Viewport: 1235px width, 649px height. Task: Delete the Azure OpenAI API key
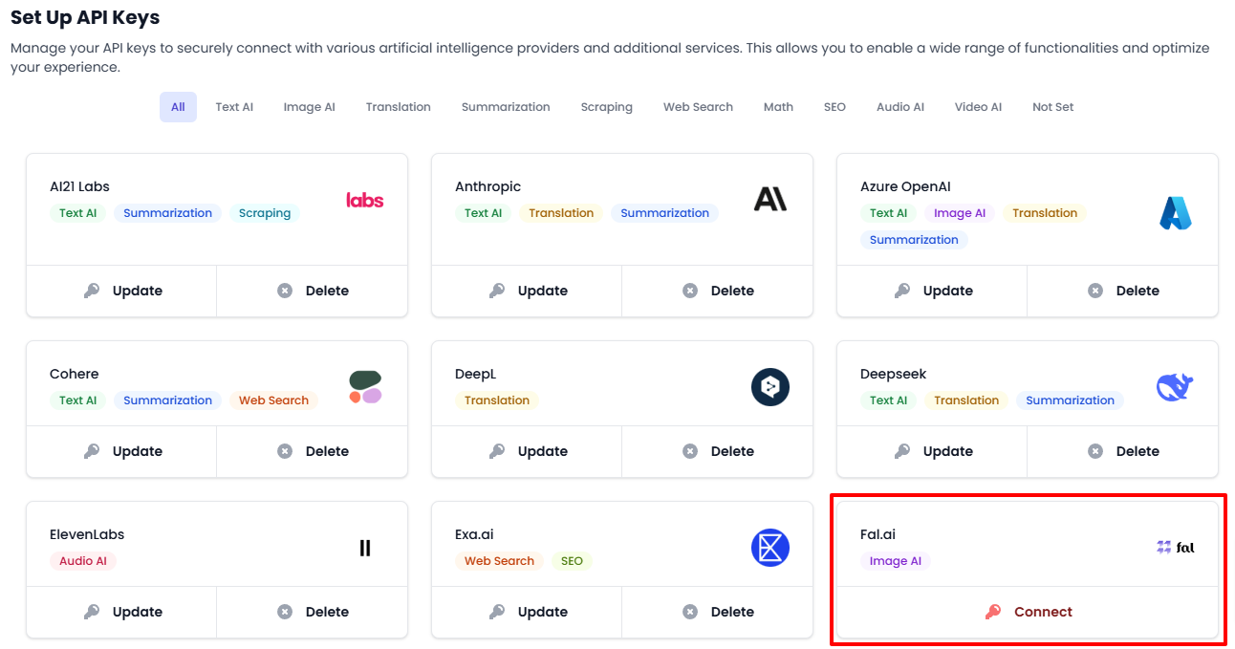pos(1123,291)
